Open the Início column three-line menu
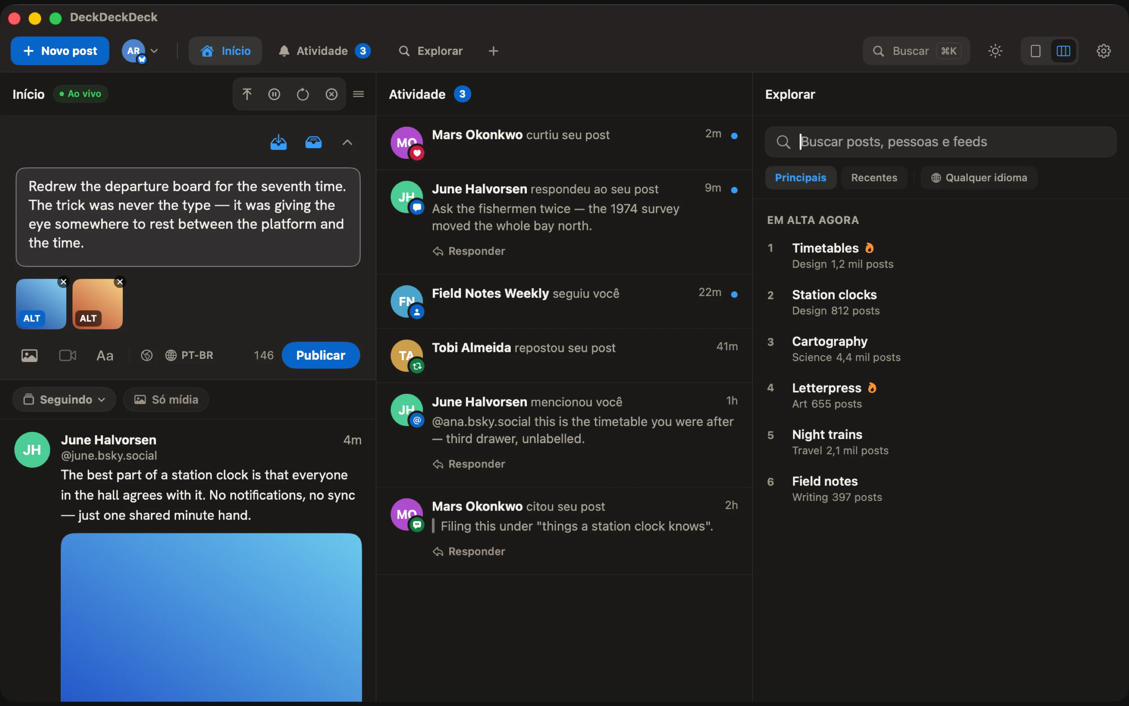The image size is (1129, 706). coord(358,94)
